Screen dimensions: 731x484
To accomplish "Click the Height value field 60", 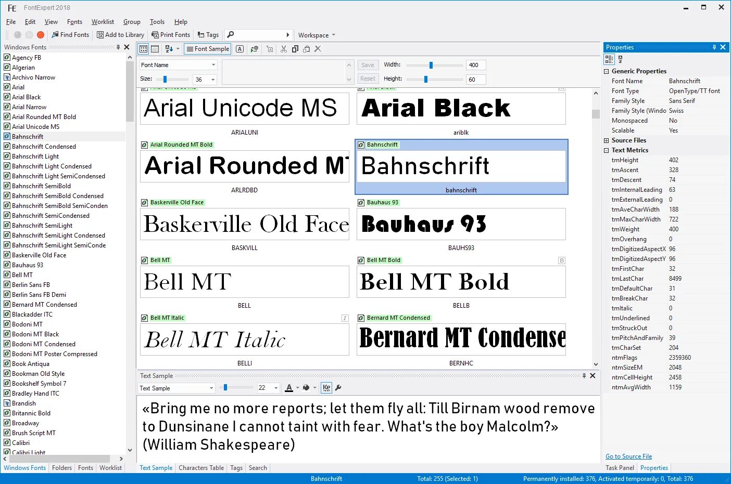I will pyautogui.click(x=476, y=80).
